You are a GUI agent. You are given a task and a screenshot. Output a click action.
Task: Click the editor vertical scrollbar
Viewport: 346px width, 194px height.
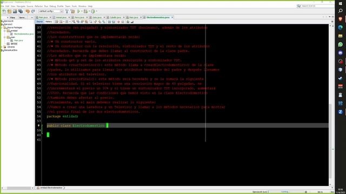[x=330, y=141]
